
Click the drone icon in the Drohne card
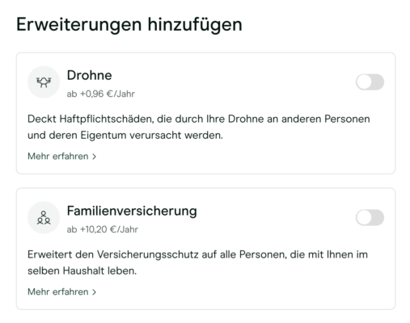[x=44, y=82]
